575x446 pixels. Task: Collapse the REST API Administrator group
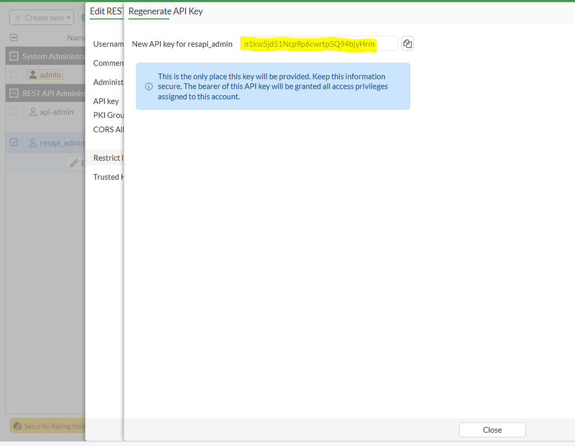(14, 93)
